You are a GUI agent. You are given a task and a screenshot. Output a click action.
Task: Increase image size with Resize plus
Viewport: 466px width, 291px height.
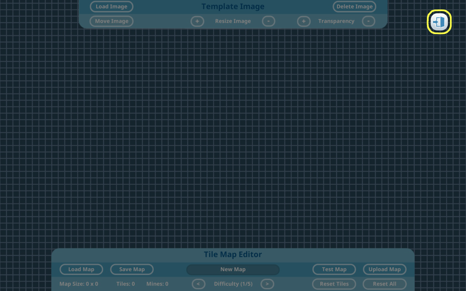click(x=197, y=21)
